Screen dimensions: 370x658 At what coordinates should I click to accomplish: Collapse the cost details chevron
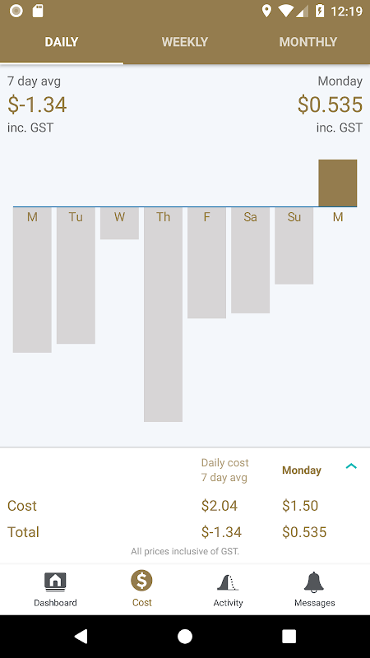(x=351, y=466)
